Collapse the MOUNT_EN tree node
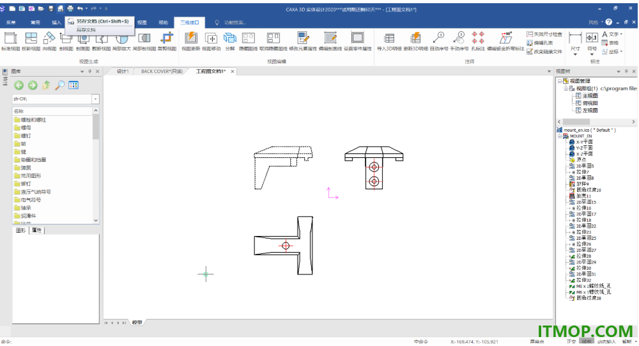This screenshot has width=639, height=346. point(560,136)
